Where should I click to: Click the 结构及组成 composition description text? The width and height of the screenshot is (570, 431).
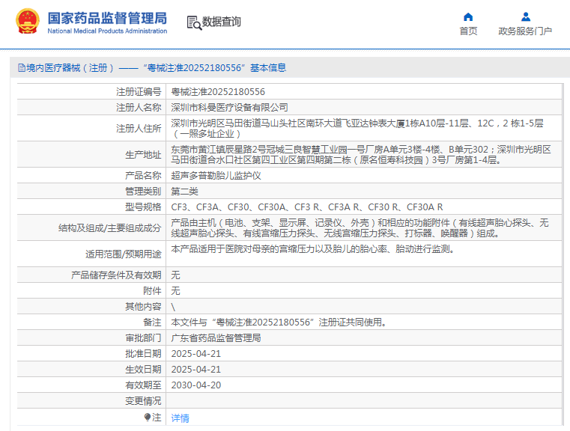[x=360, y=228]
